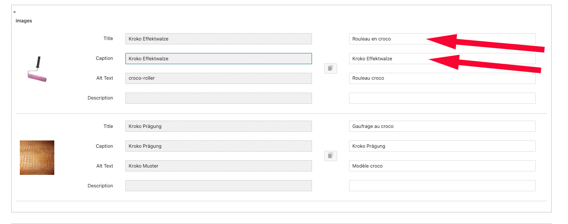The height and width of the screenshot is (224, 568).
Task: Click the original 'Kroko Muster' alt text field
Action: (x=218, y=166)
